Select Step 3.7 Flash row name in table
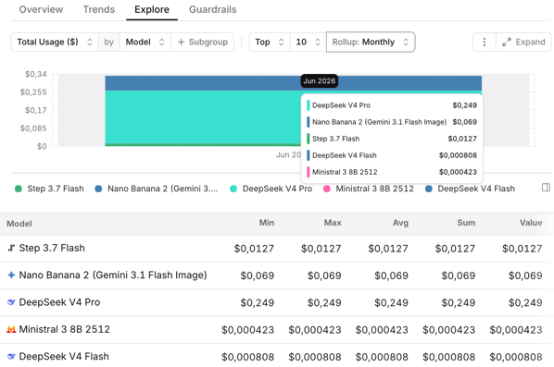The width and height of the screenshot is (554, 367). click(52, 248)
